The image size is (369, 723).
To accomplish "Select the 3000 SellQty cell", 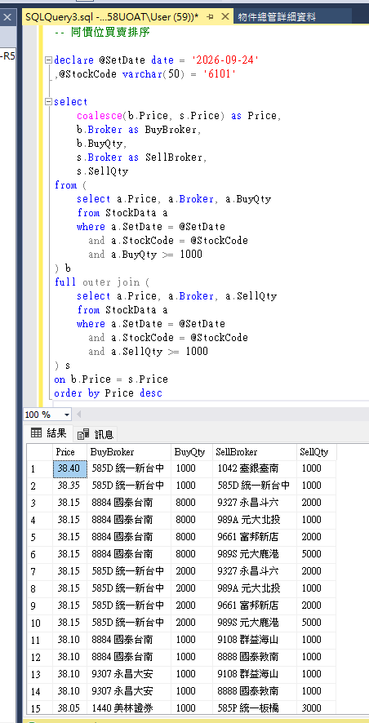I will 317,707.
